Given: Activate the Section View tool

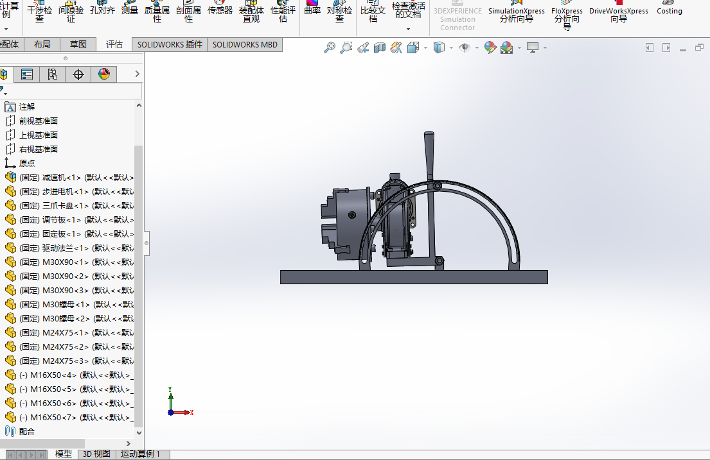Looking at the screenshot, I should point(380,47).
